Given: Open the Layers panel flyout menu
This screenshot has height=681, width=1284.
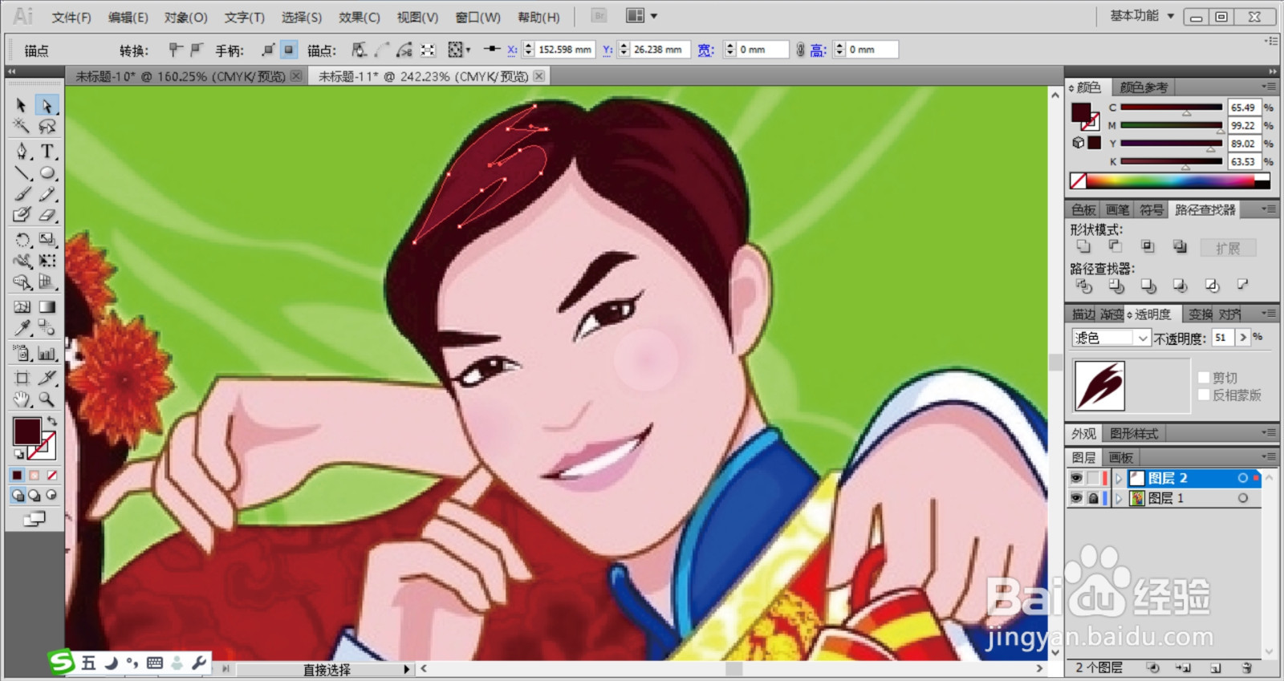Looking at the screenshot, I should tap(1269, 456).
